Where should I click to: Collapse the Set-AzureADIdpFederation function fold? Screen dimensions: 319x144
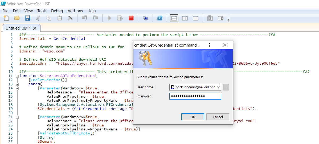[17, 76]
